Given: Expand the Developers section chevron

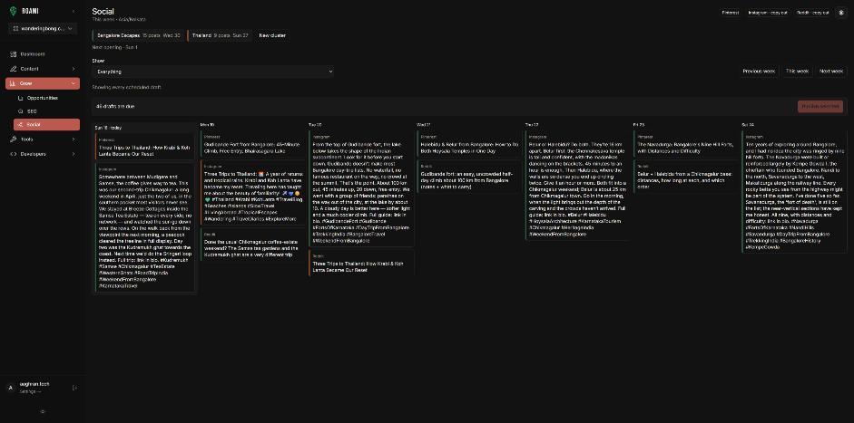Looking at the screenshot, I should [x=73, y=154].
